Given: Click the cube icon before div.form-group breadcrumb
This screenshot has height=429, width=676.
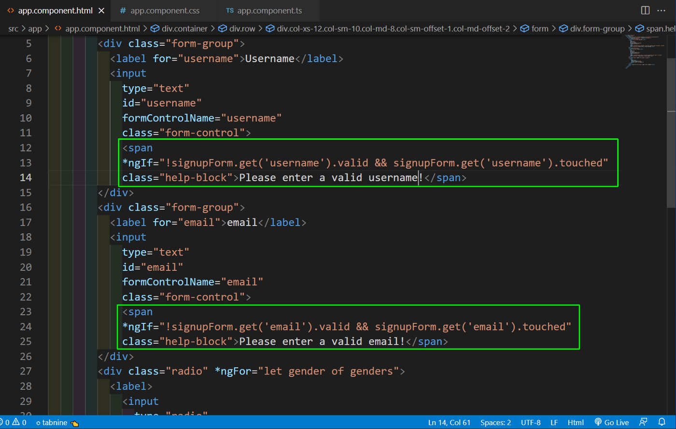Looking at the screenshot, I should [563, 29].
